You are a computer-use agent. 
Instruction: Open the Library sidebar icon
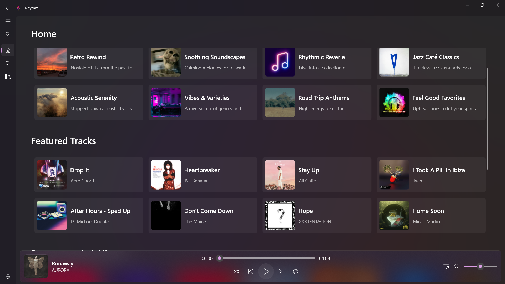pyautogui.click(x=8, y=77)
